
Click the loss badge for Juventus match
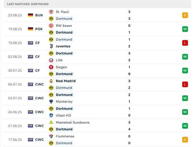click(185, 43)
